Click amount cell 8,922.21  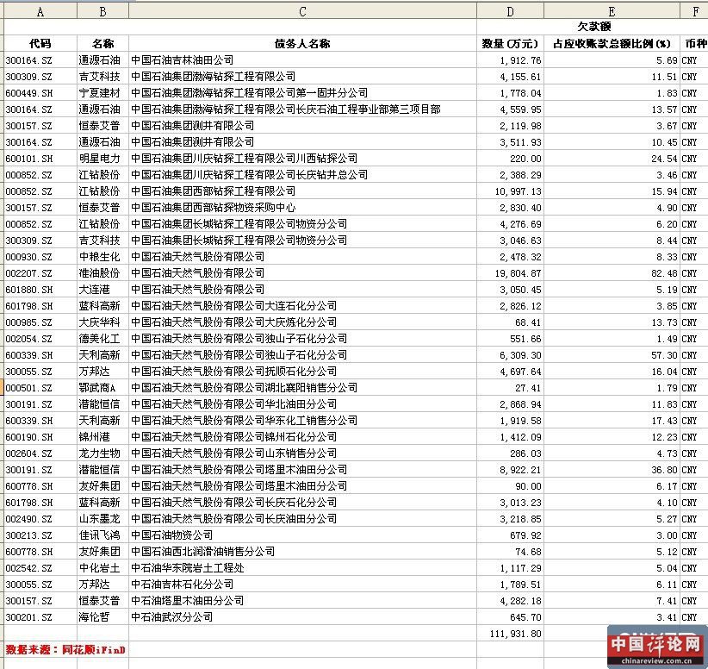(x=510, y=470)
